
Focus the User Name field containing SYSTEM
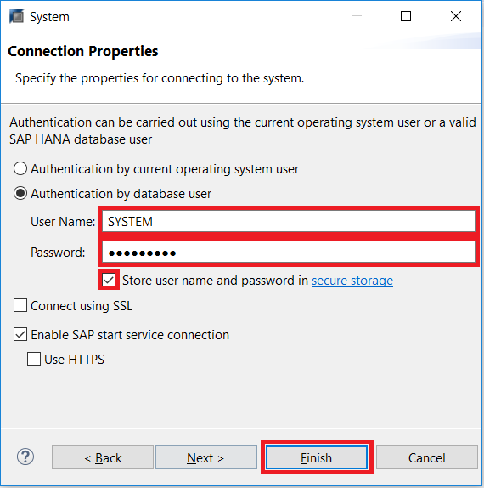[x=289, y=221]
